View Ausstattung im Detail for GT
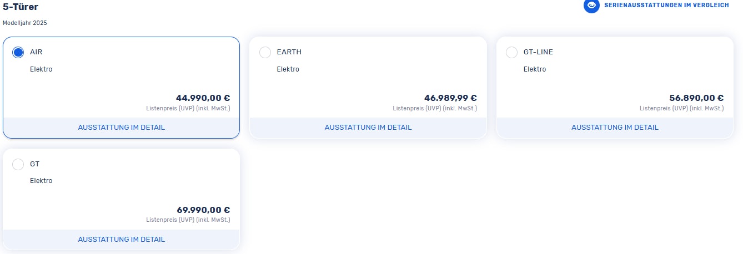 tap(121, 240)
